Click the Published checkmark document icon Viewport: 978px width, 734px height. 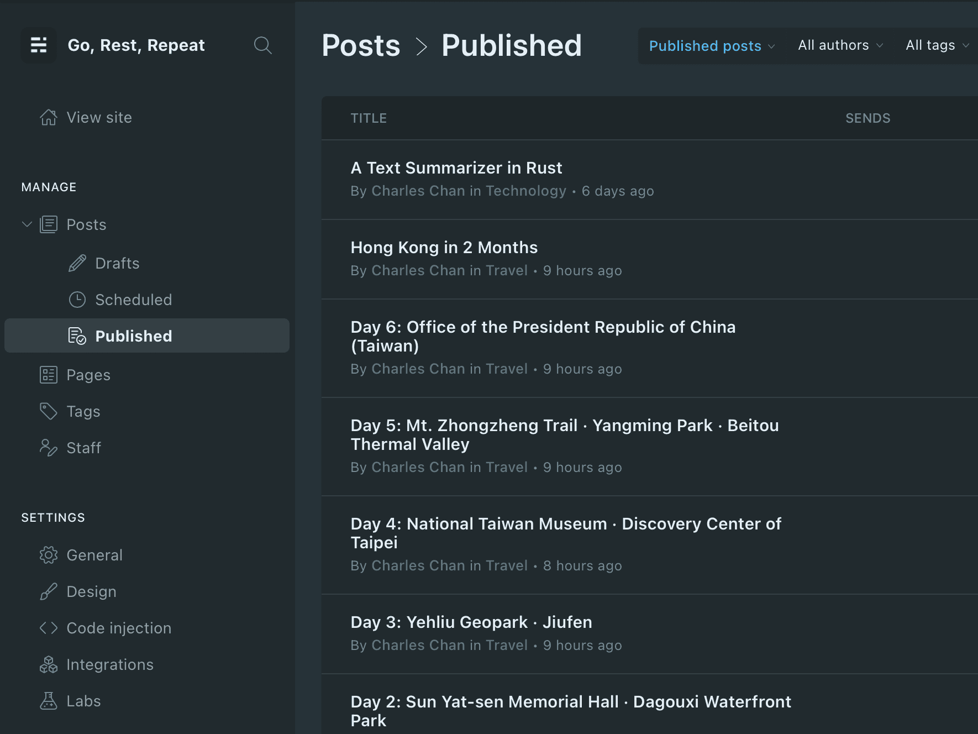(x=77, y=336)
